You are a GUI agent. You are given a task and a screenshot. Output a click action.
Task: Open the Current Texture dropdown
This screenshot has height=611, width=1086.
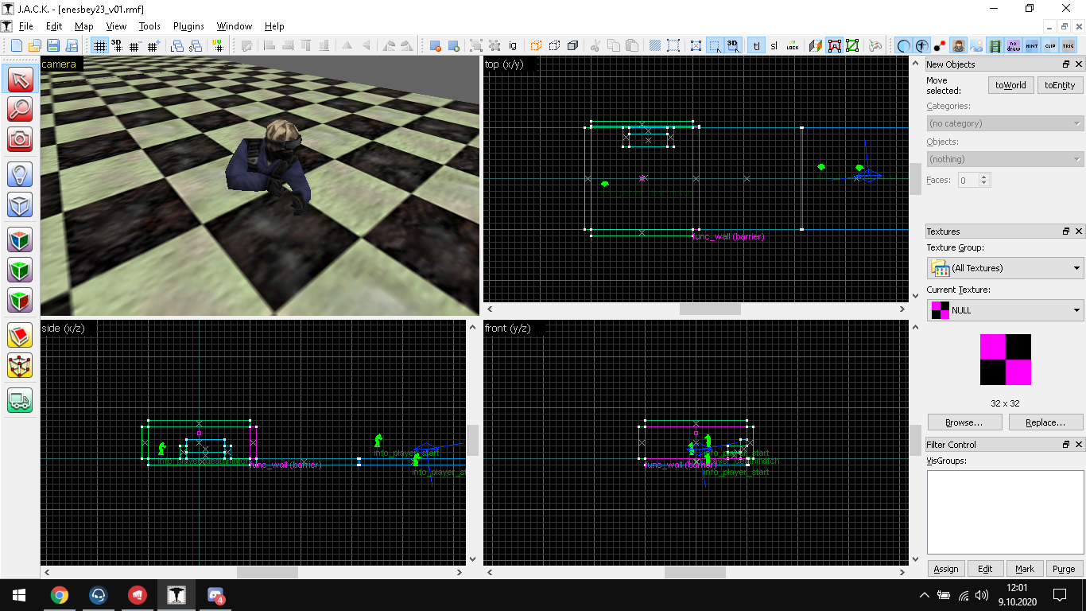(x=1005, y=310)
